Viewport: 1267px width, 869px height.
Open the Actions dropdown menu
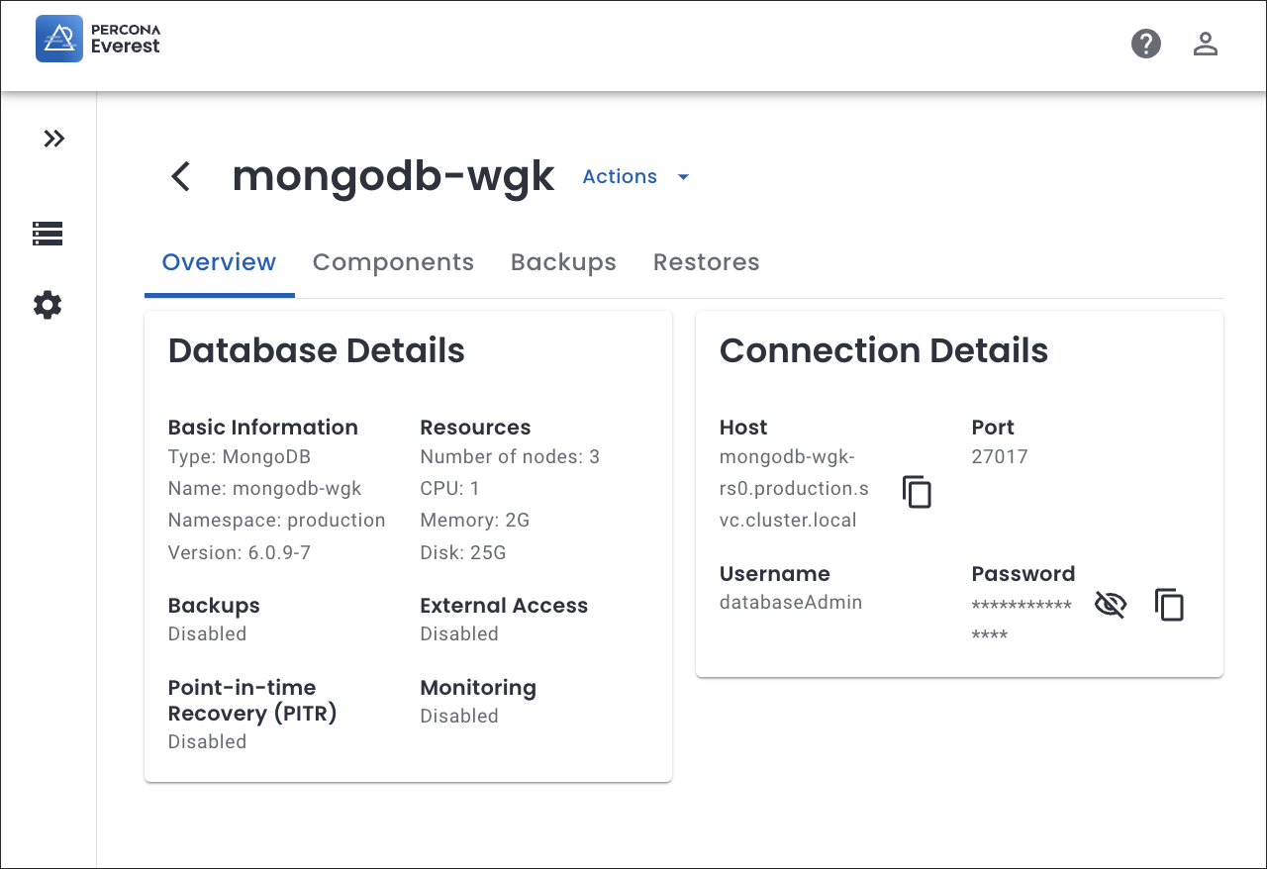pyautogui.click(x=620, y=177)
